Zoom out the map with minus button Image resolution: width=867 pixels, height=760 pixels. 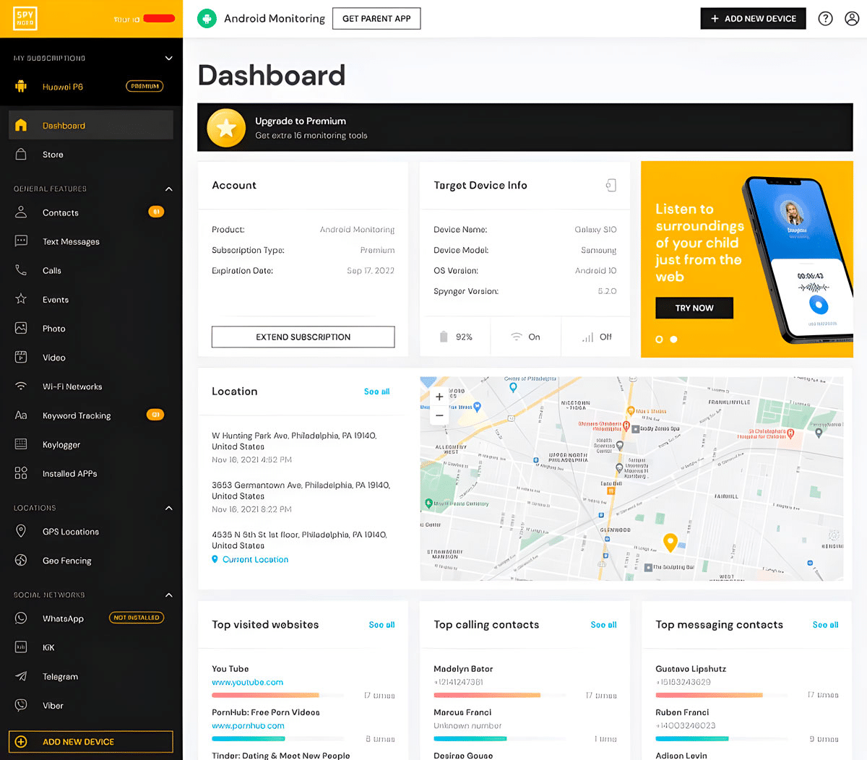pyautogui.click(x=439, y=415)
